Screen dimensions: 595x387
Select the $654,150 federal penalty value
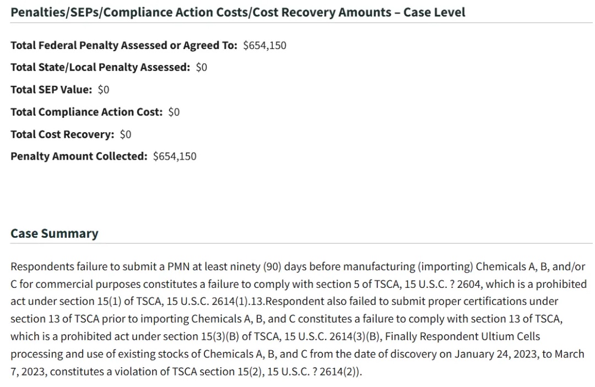pyautogui.click(x=264, y=45)
